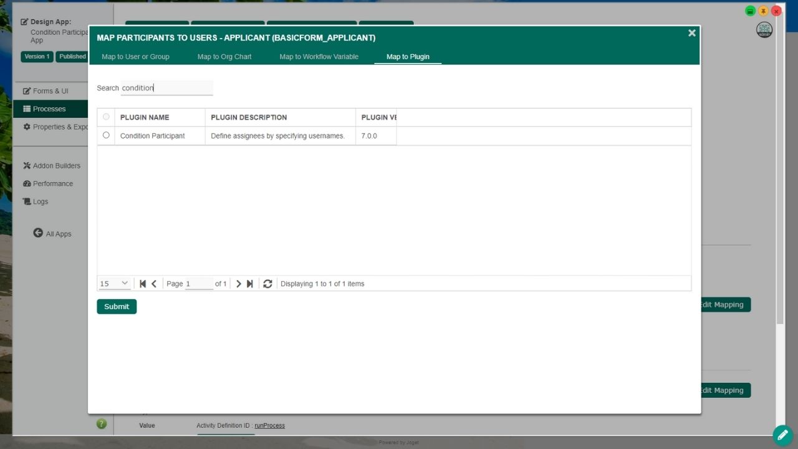The height and width of the screenshot is (449, 798).
Task: Click the runProcess activity link
Action: coord(269,425)
